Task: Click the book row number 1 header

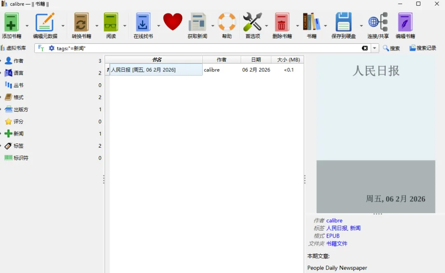Action: [x=108, y=70]
